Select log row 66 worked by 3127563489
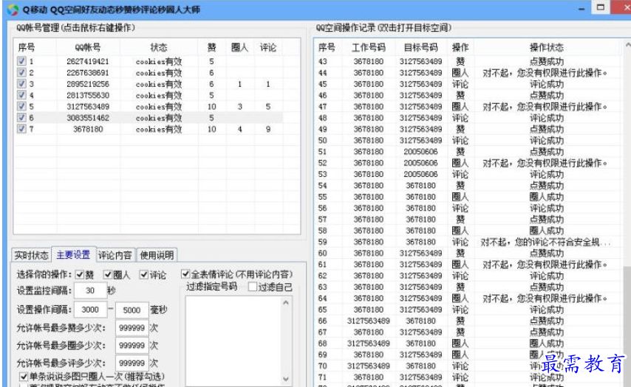 coord(467,321)
